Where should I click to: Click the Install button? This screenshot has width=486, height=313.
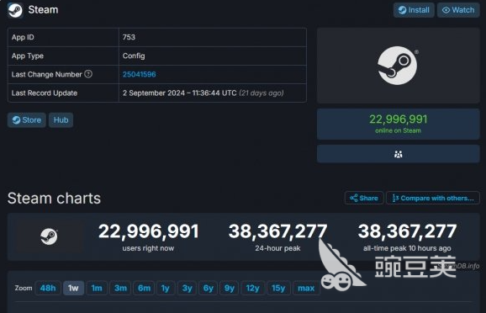pyautogui.click(x=414, y=10)
